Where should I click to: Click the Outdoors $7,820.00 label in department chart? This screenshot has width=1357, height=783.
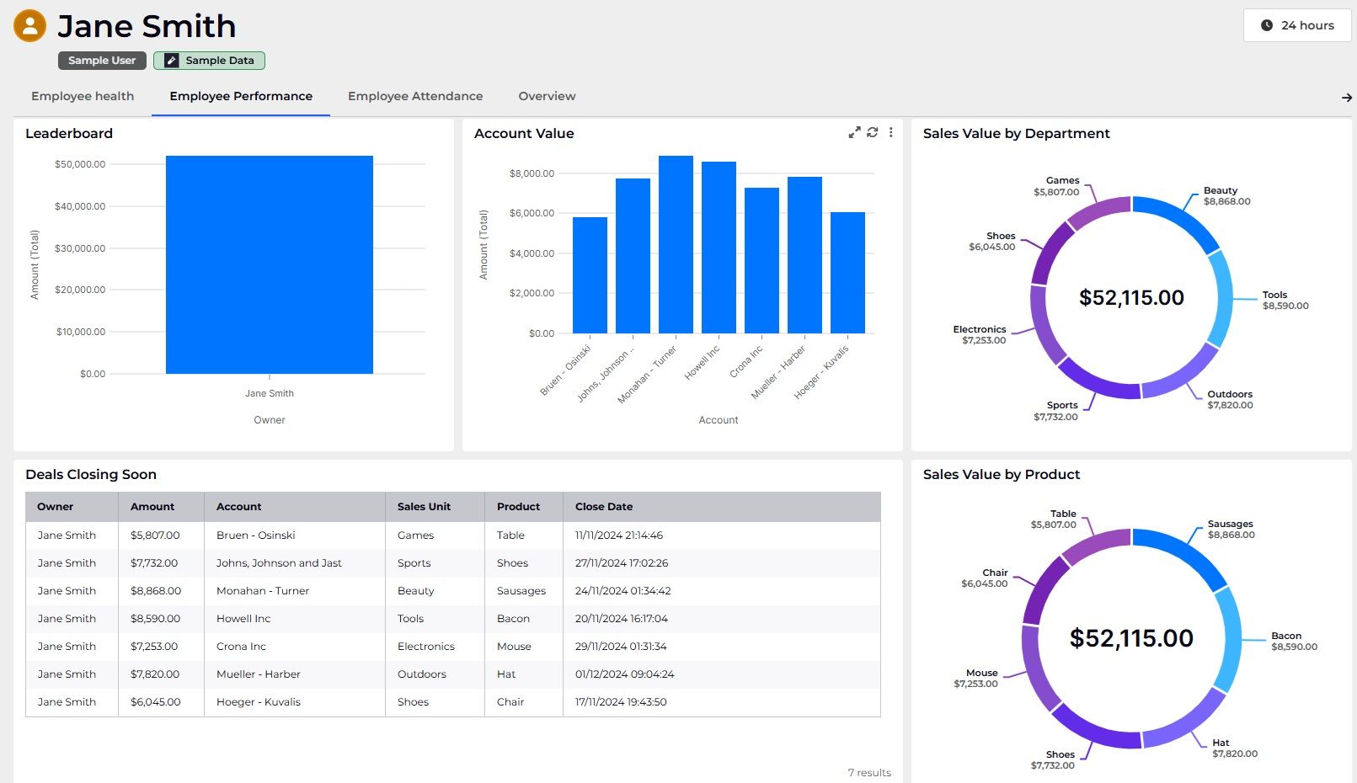(1230, 400)
